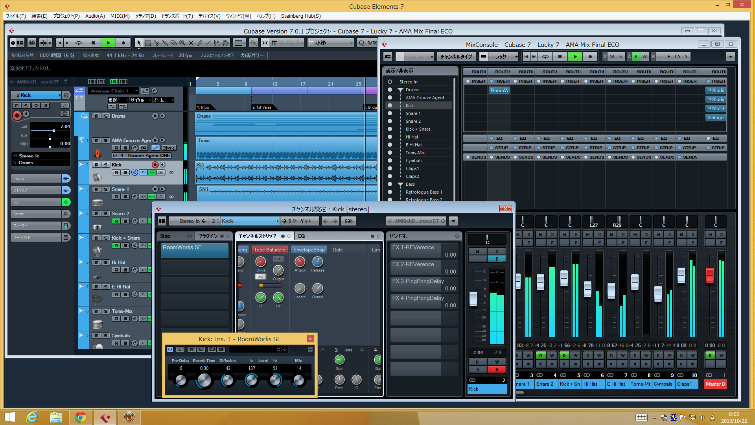Click record button in MixConsole transport

point(590,57)
